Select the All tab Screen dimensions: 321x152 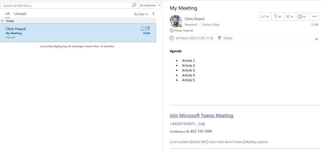click(x=7, y=14)
